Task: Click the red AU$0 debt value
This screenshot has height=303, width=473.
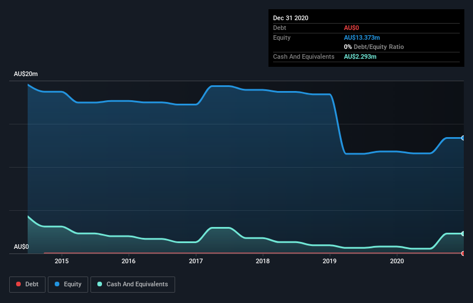Action: pyautogui.click(x=351, y=28)
